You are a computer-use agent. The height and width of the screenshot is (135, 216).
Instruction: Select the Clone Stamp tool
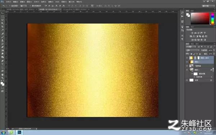pyautogui.click(x=3, y=40)
